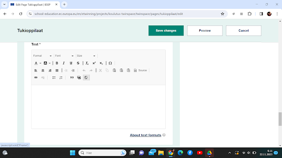Open File Explorer from the taskbar
282x158 pixels.
click(x=161, y=153)
